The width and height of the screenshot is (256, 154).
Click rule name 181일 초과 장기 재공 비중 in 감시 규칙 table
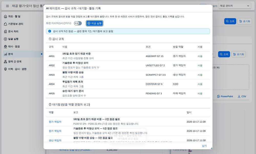(76, 54)
